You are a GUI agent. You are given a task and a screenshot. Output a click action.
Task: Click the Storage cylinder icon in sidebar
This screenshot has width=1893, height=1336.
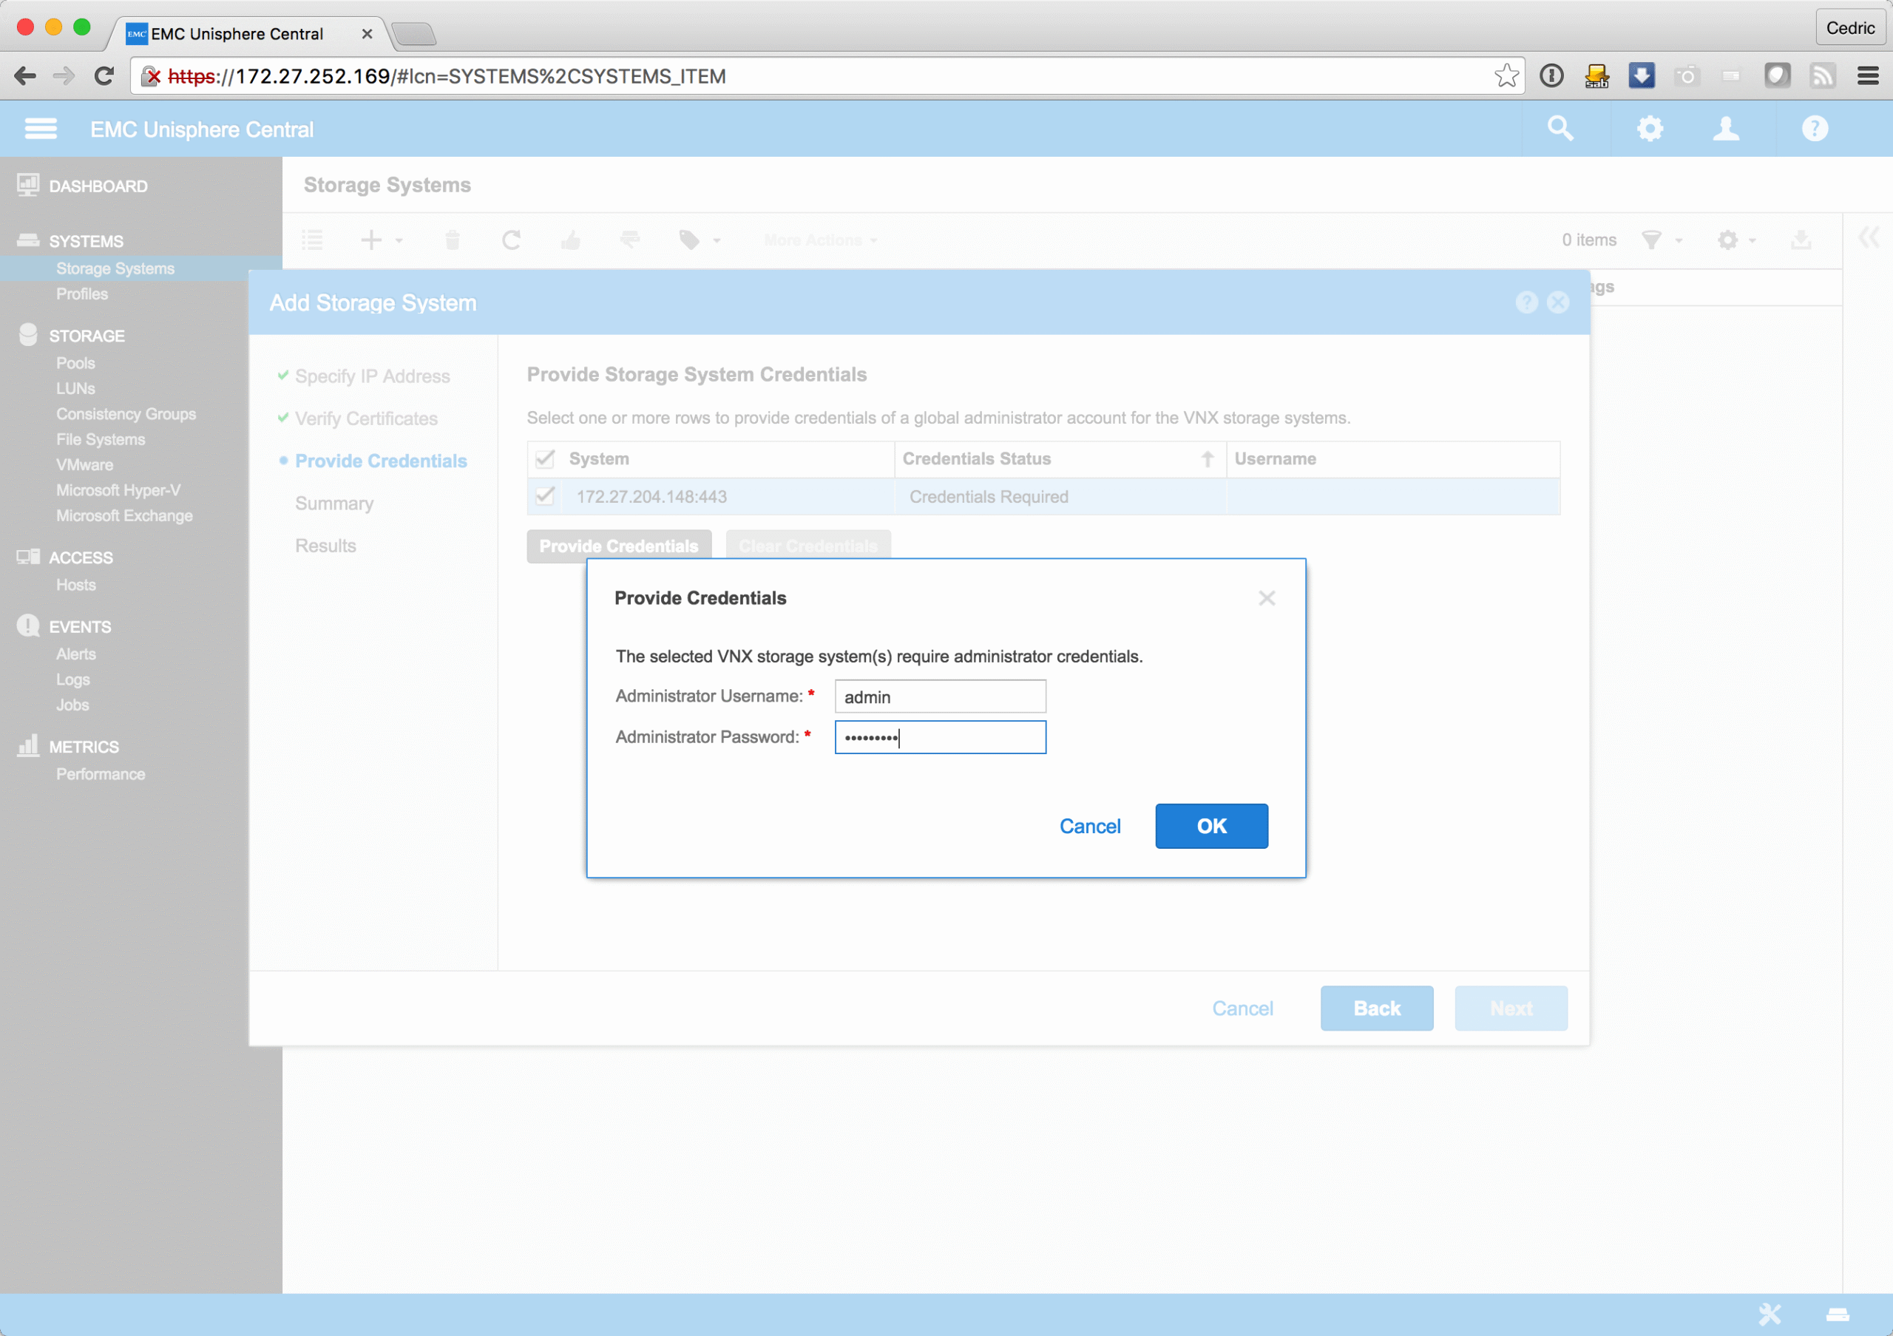pos(28,333)
